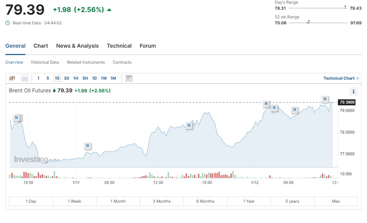Click the real-time data clock icon
The height and width of the screenshot is (223, 367).
[8, 23]
